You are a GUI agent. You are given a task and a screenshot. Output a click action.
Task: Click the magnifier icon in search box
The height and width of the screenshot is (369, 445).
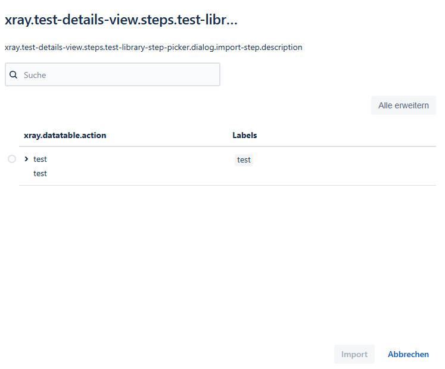click(13, 75)
